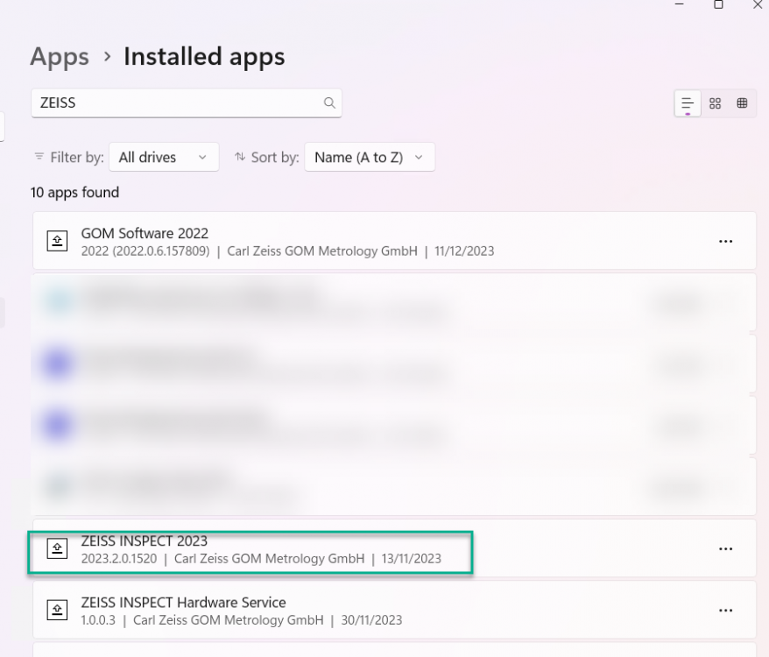
Task: Select the ZEISS INSPECT Hardware Service entry
Action: click(350, 611)
